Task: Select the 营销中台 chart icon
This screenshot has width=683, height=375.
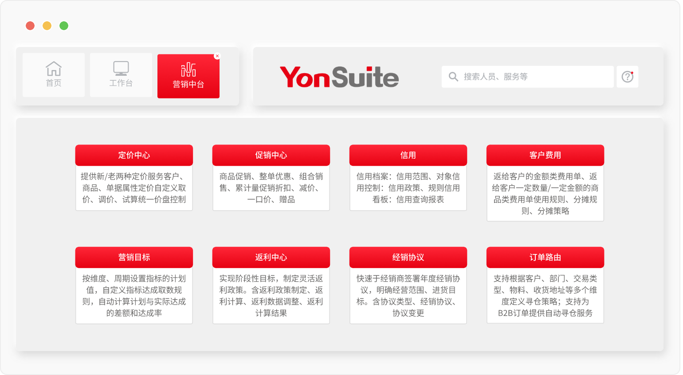Action: 188,70
